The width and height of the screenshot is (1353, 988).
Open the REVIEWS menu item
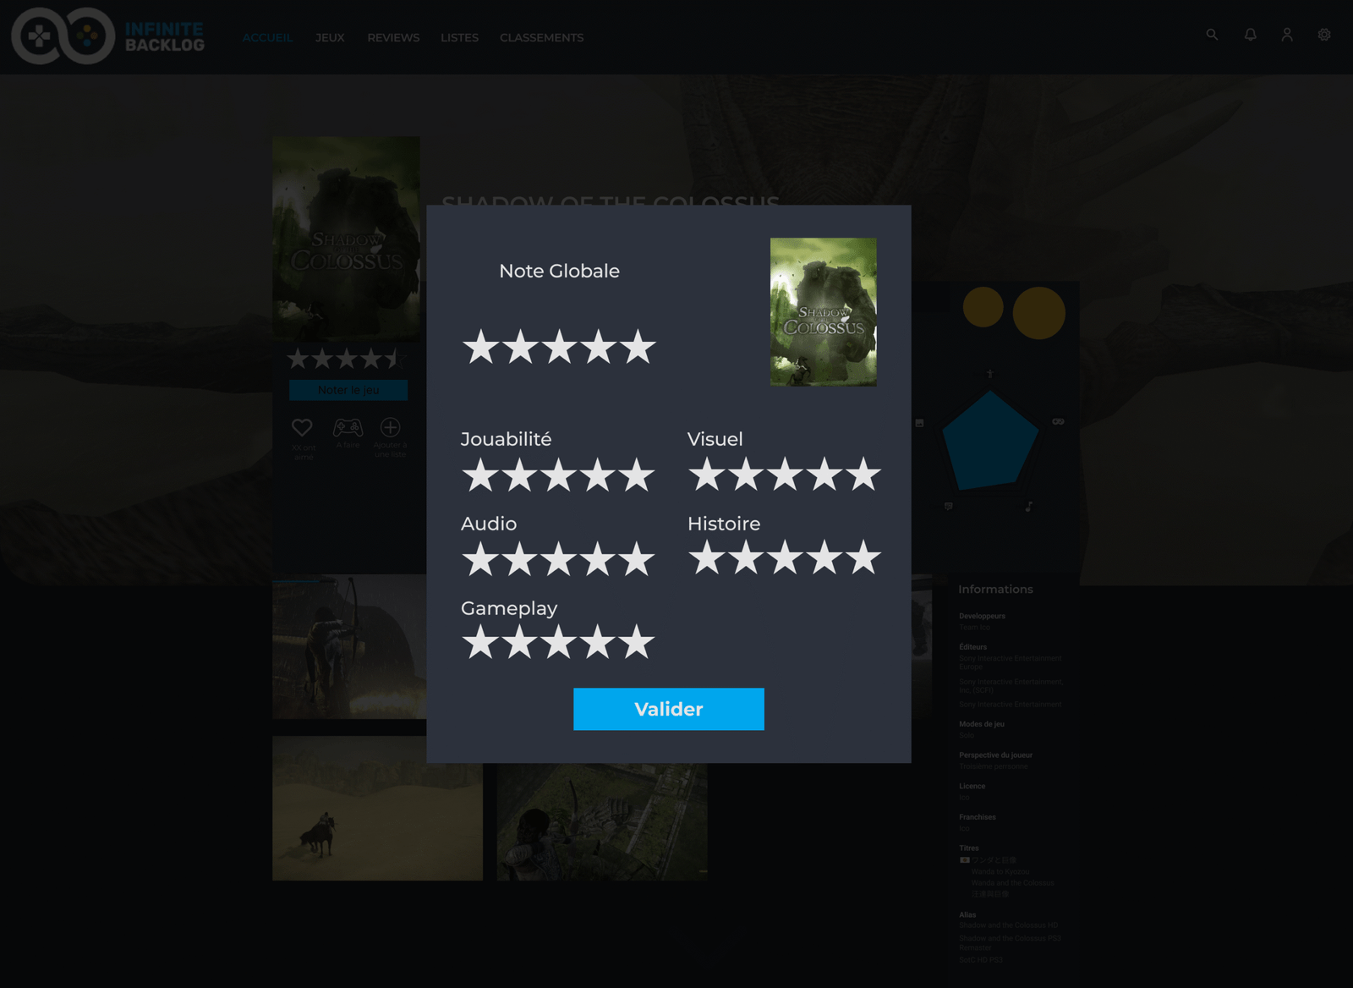[x=393, y=38]
